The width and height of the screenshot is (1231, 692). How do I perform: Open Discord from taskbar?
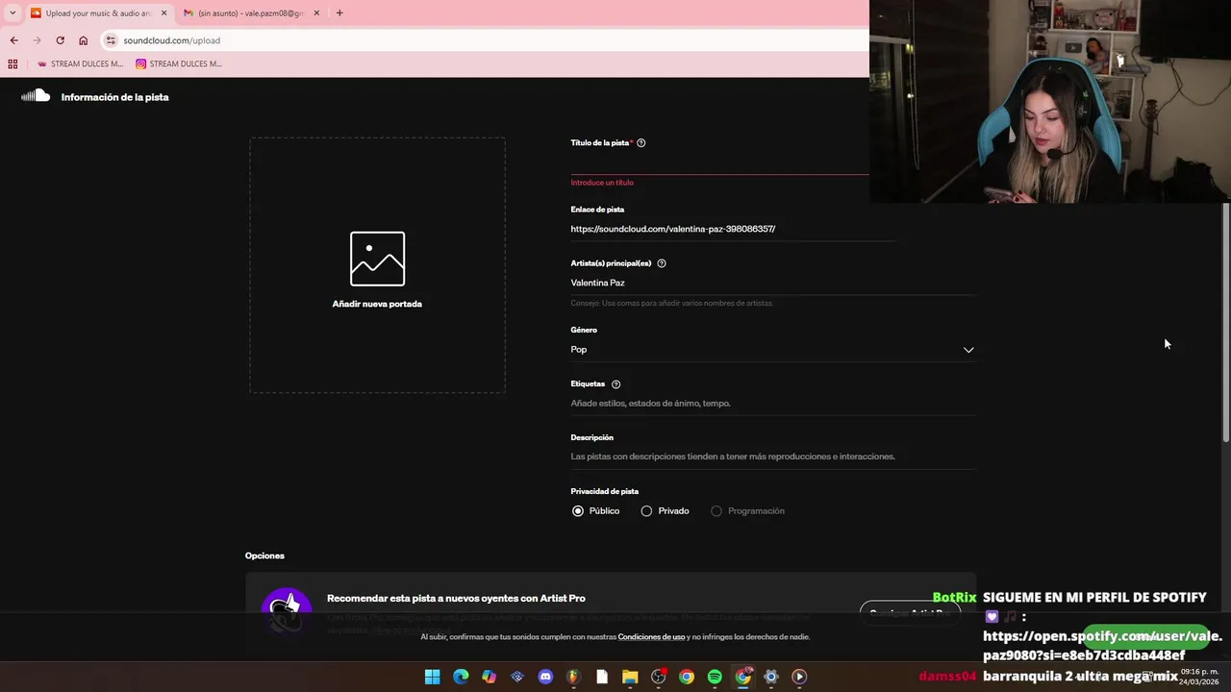coord(545,677)
